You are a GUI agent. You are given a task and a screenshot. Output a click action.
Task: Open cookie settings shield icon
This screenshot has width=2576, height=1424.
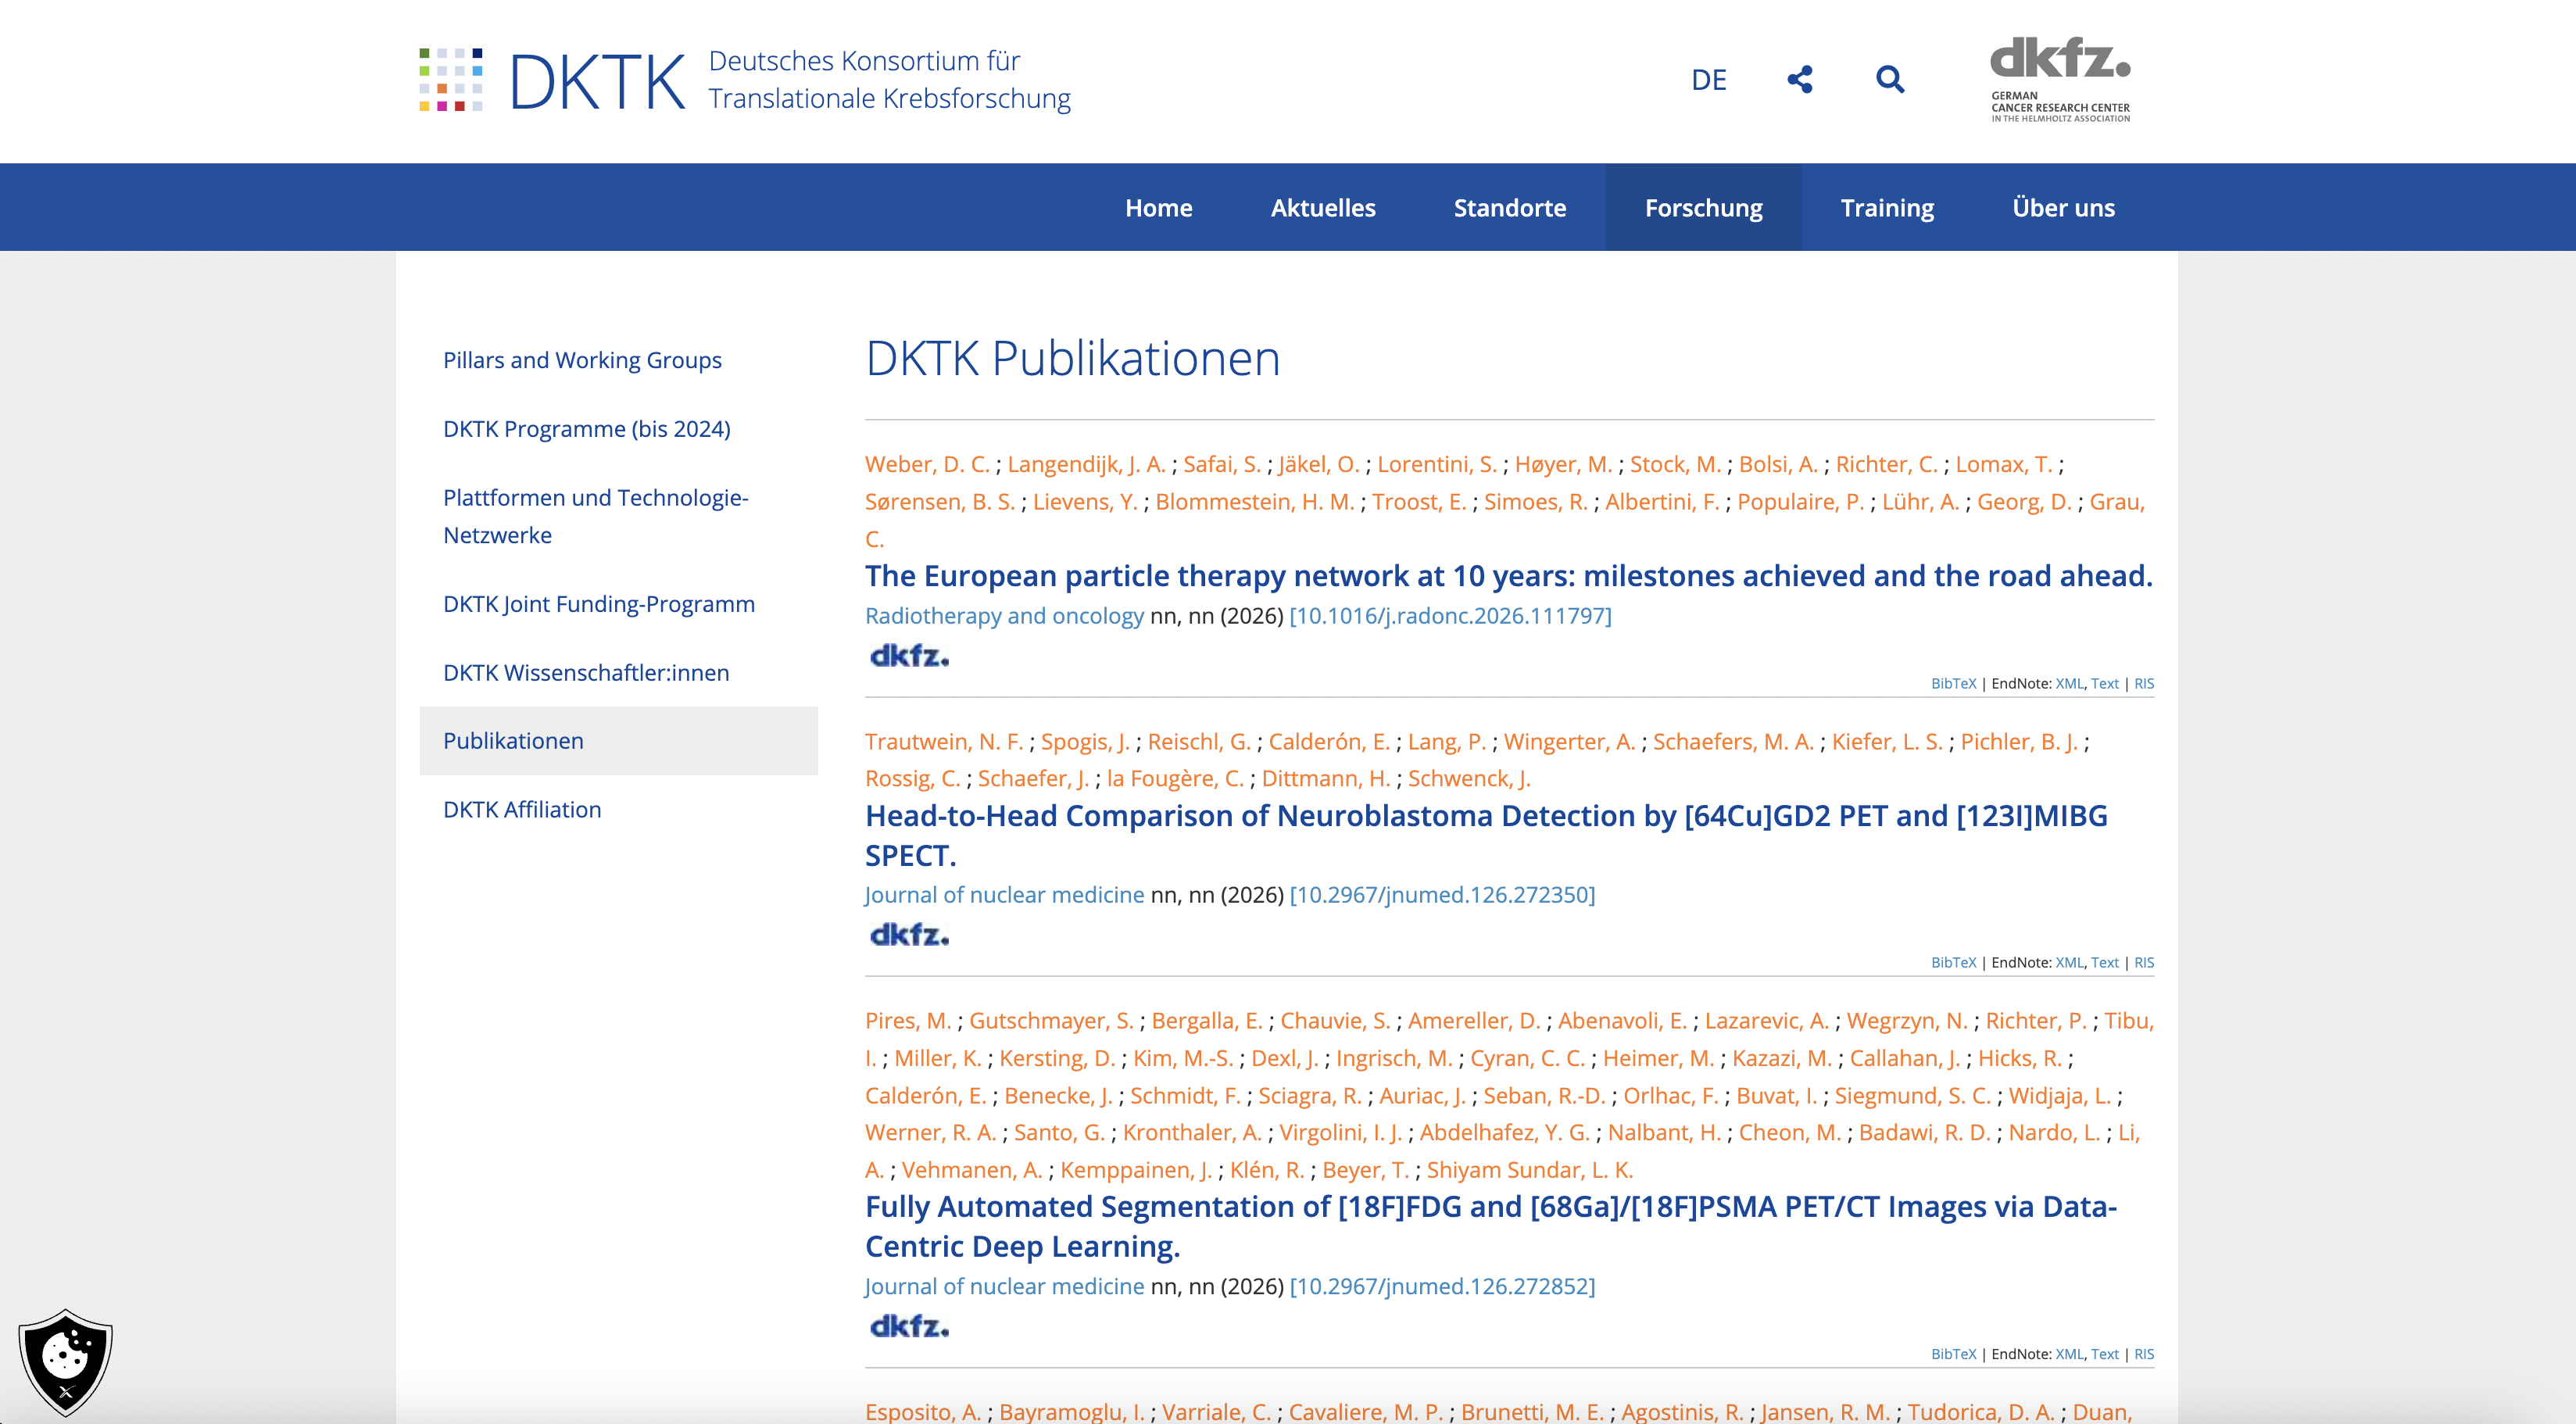click(x=66, y=1362)
